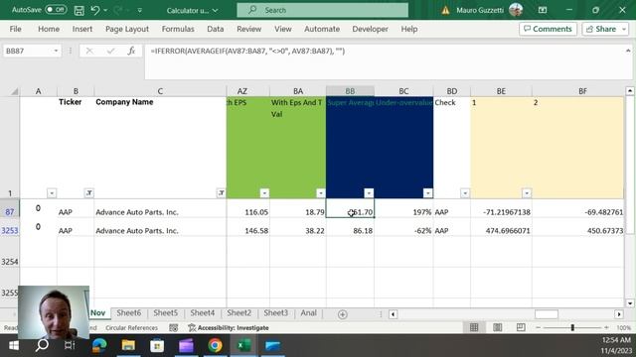This screenshot has height=357, width=636.
Task: Switch to the Home tab
Action: click(49, 29)
